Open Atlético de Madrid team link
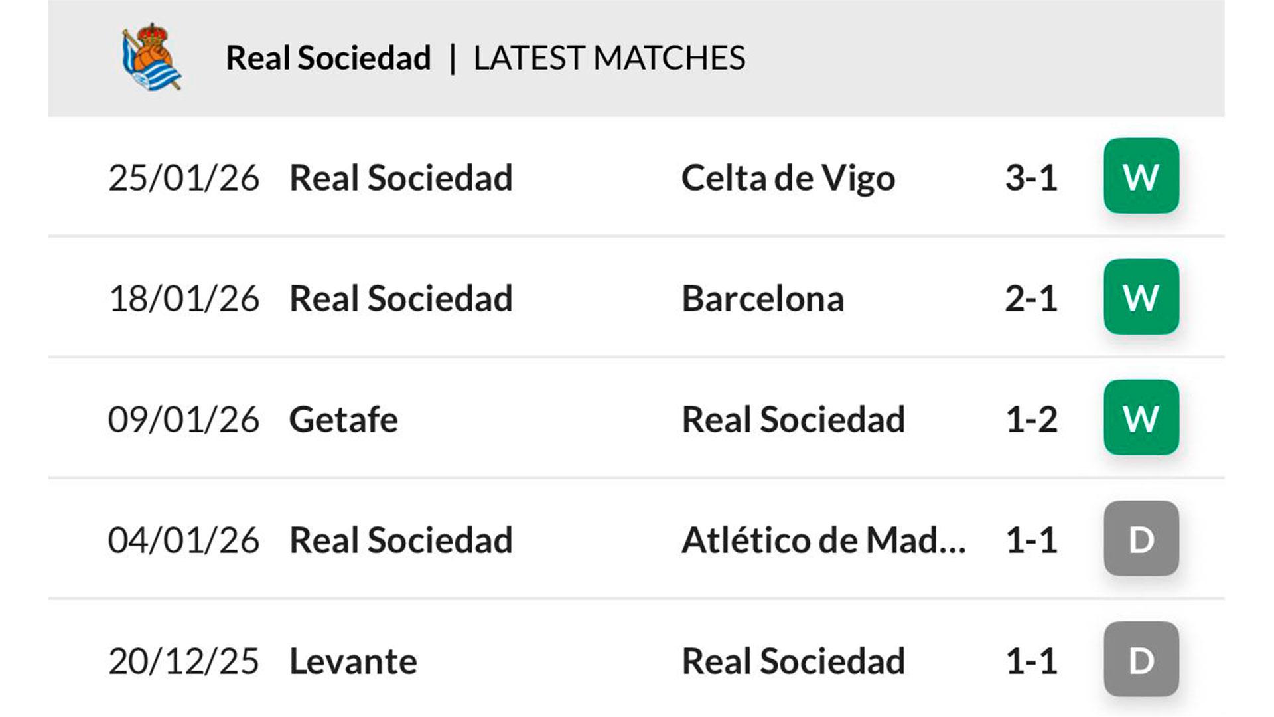Image resolution: width=1274 pixels, height=717 pixels. pyautogui.click(x=823, y=540)
